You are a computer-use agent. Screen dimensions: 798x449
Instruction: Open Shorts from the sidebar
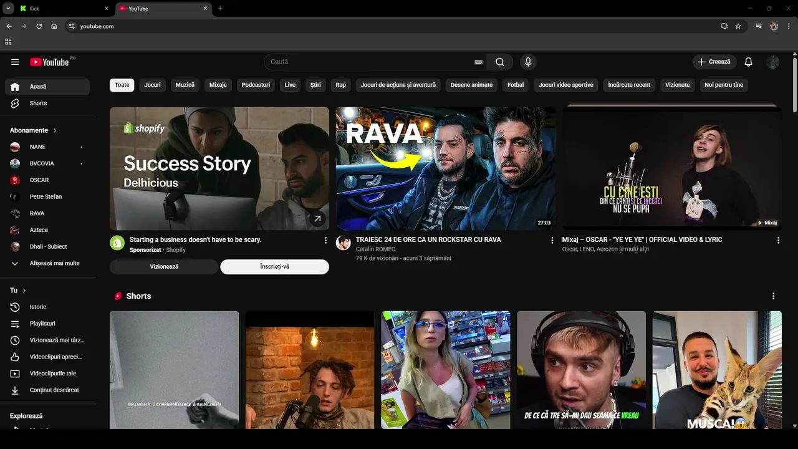click(x=47, y=104)
